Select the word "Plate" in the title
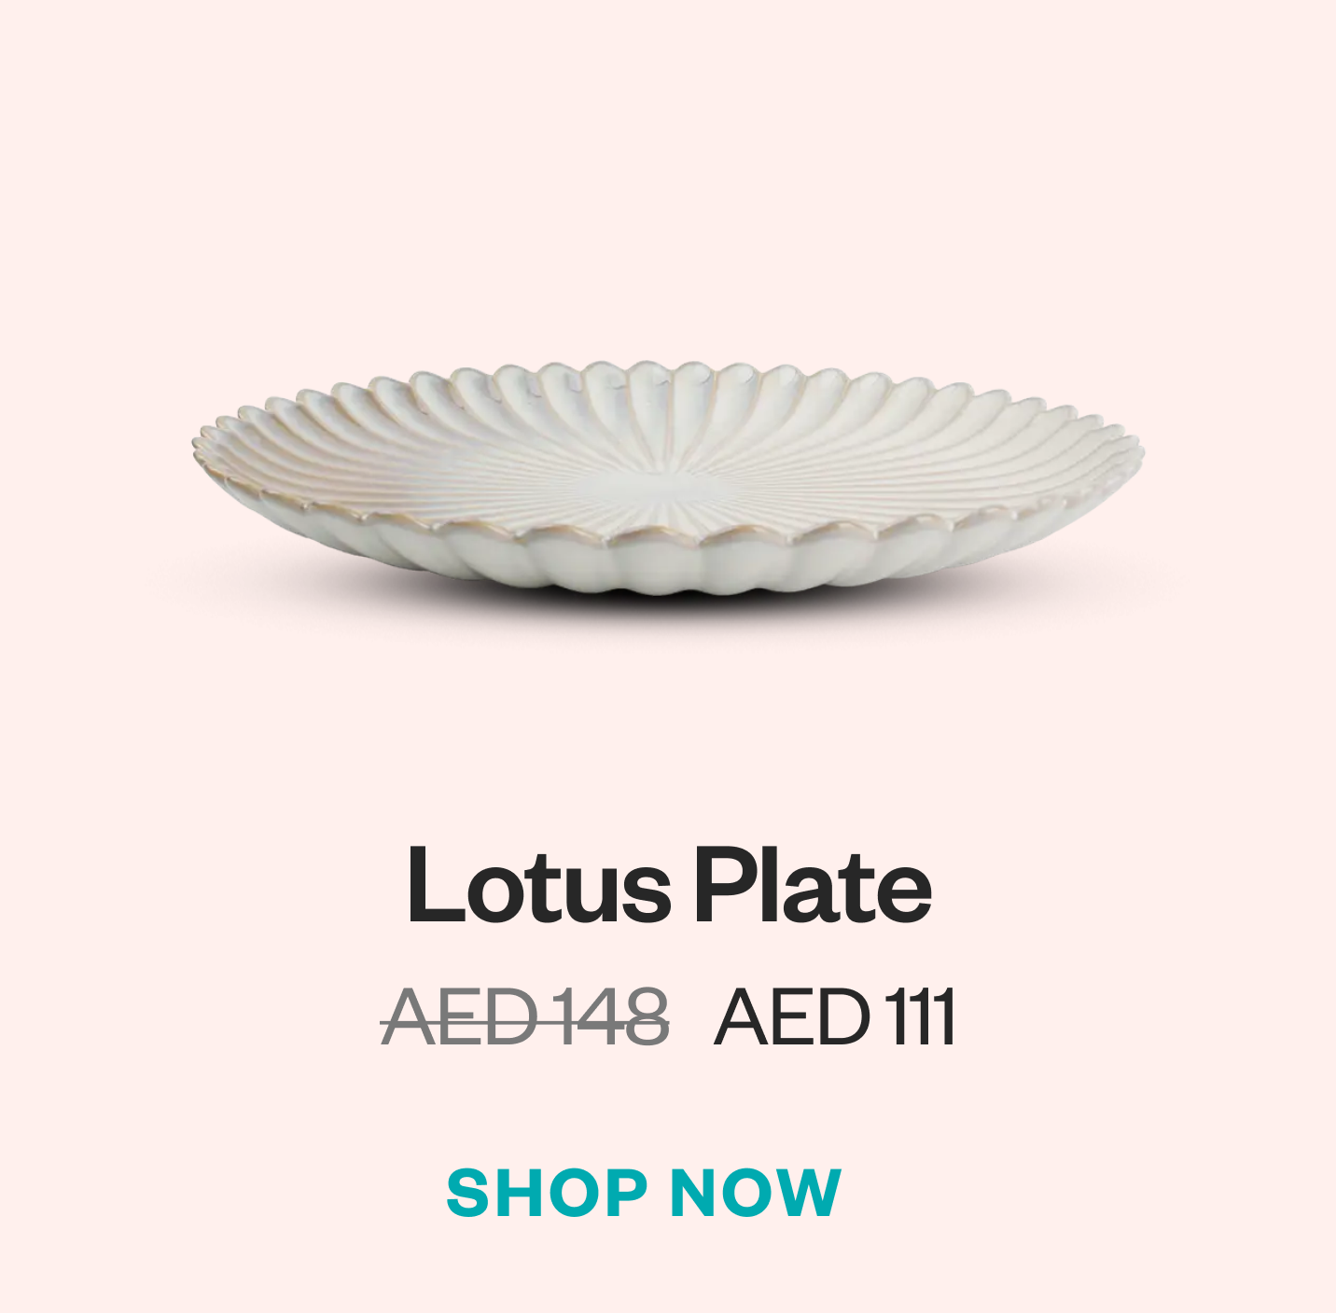 pyautogui.click(x=813, y=885)
